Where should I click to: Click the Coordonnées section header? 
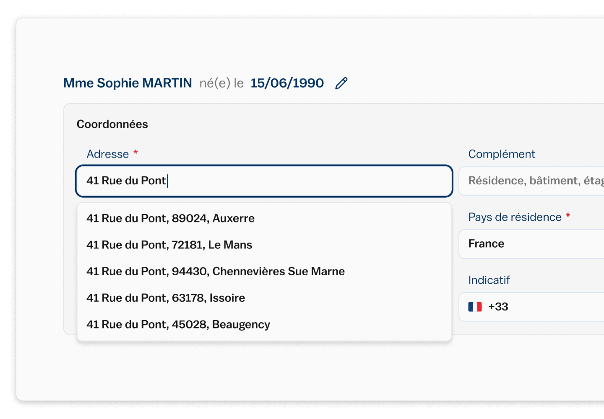tap(112, 124)
